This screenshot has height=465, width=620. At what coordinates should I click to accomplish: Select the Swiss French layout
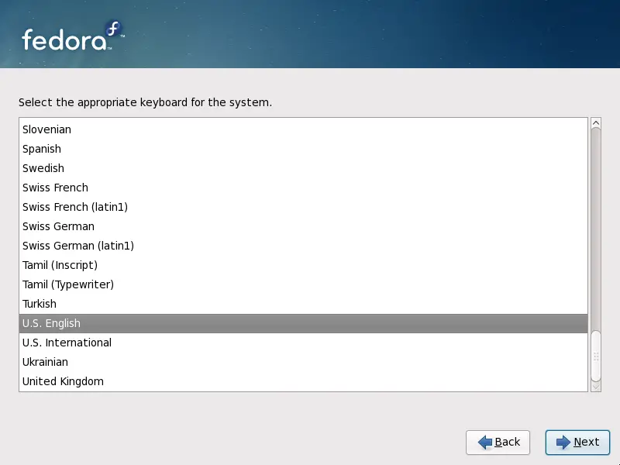(55, 188)
